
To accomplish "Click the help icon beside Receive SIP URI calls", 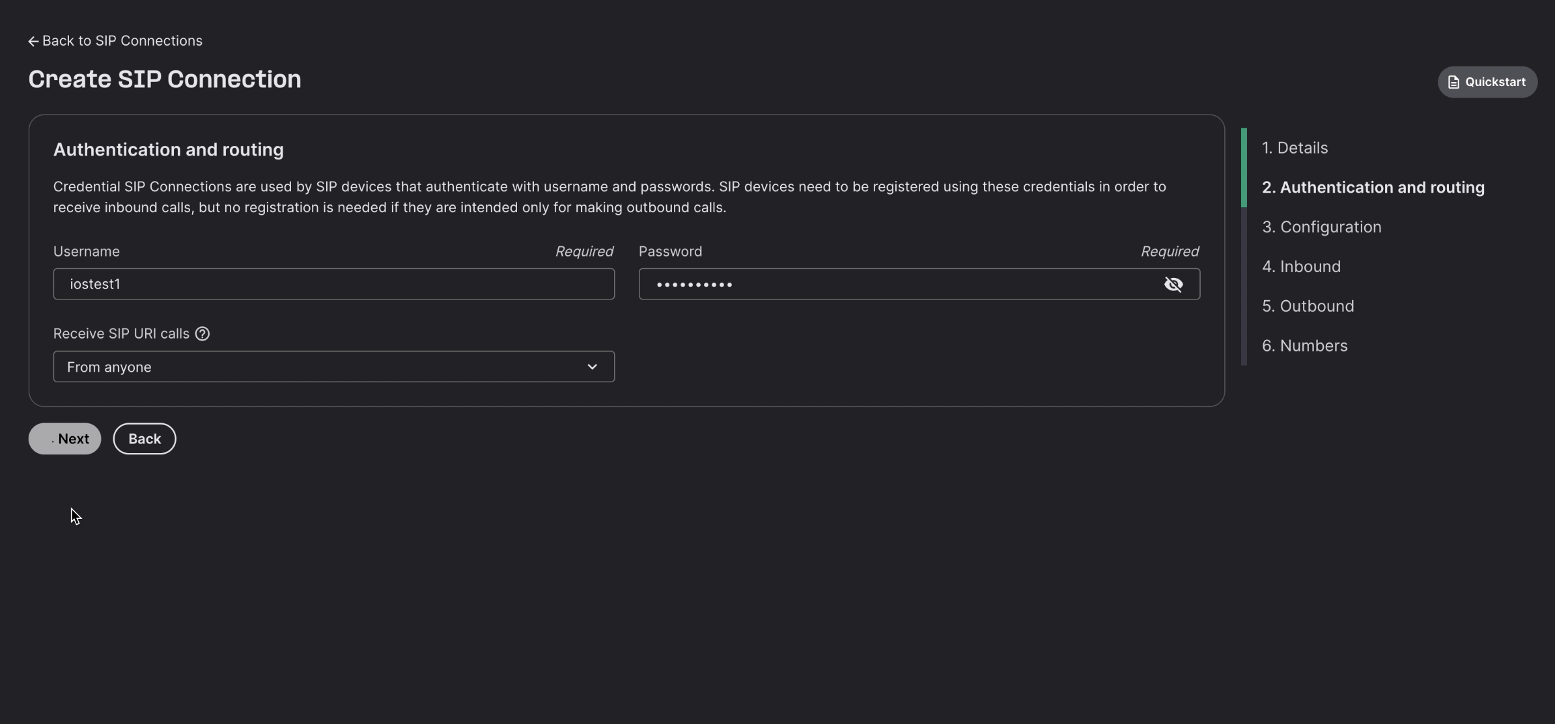I will (x=203, y=333).
